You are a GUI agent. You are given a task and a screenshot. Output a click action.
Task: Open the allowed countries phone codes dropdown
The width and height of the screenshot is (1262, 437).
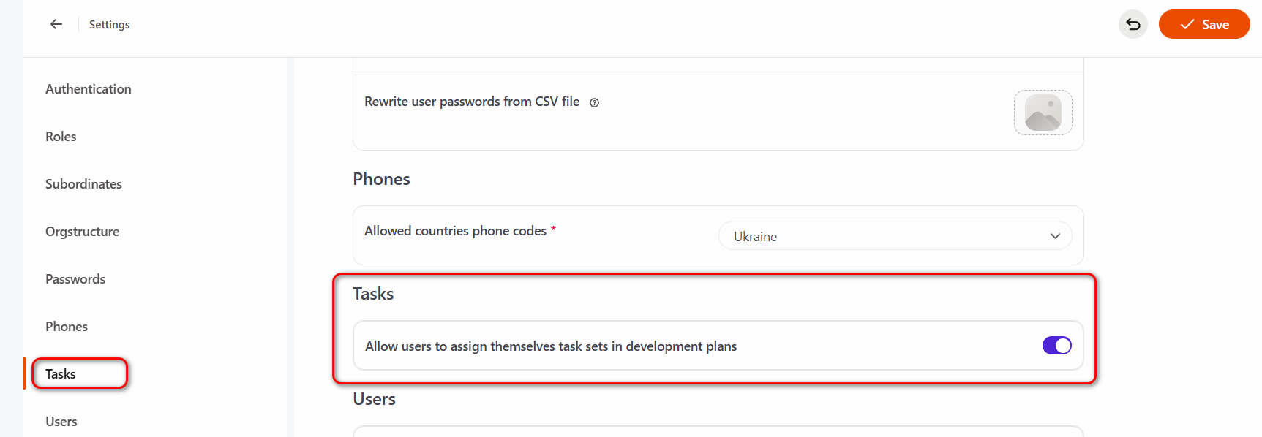[x=894, y=236]
